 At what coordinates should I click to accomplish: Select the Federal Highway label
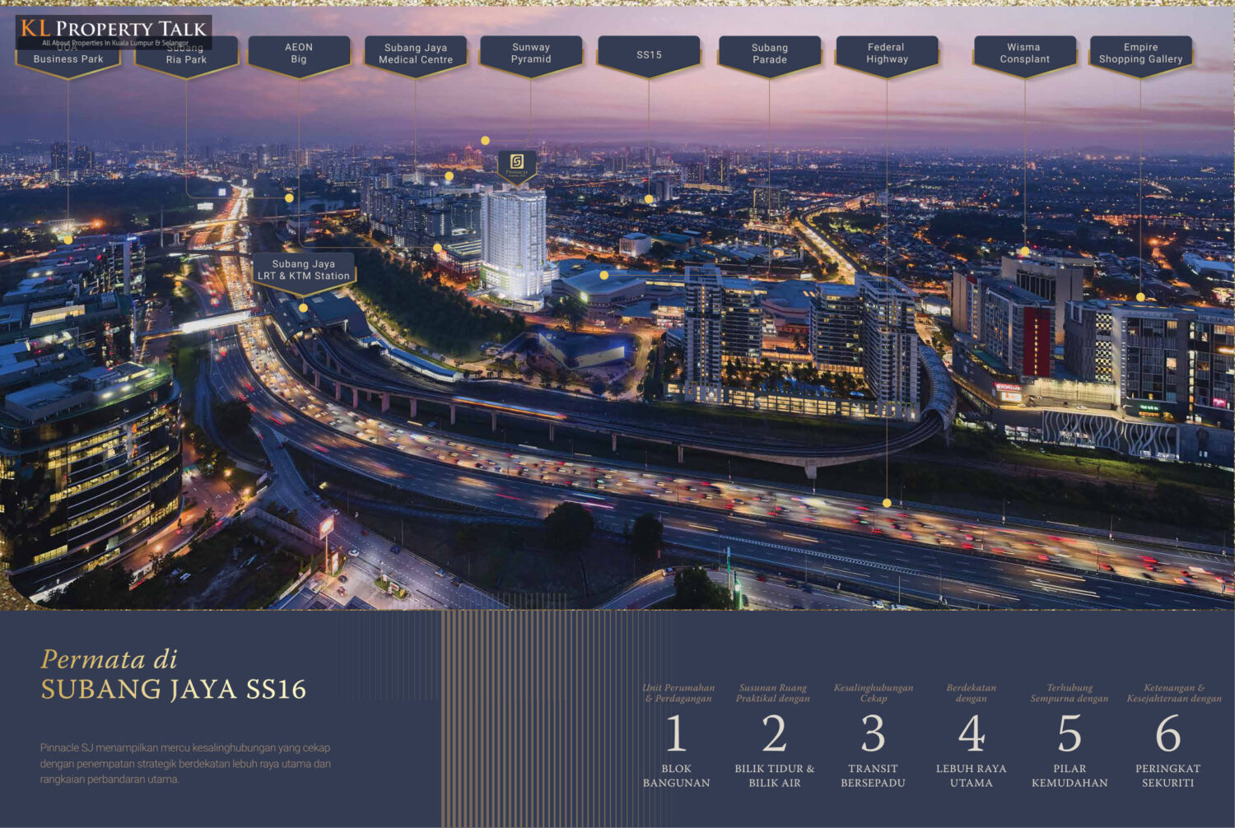pyautogui.click(x=887, y=53)
